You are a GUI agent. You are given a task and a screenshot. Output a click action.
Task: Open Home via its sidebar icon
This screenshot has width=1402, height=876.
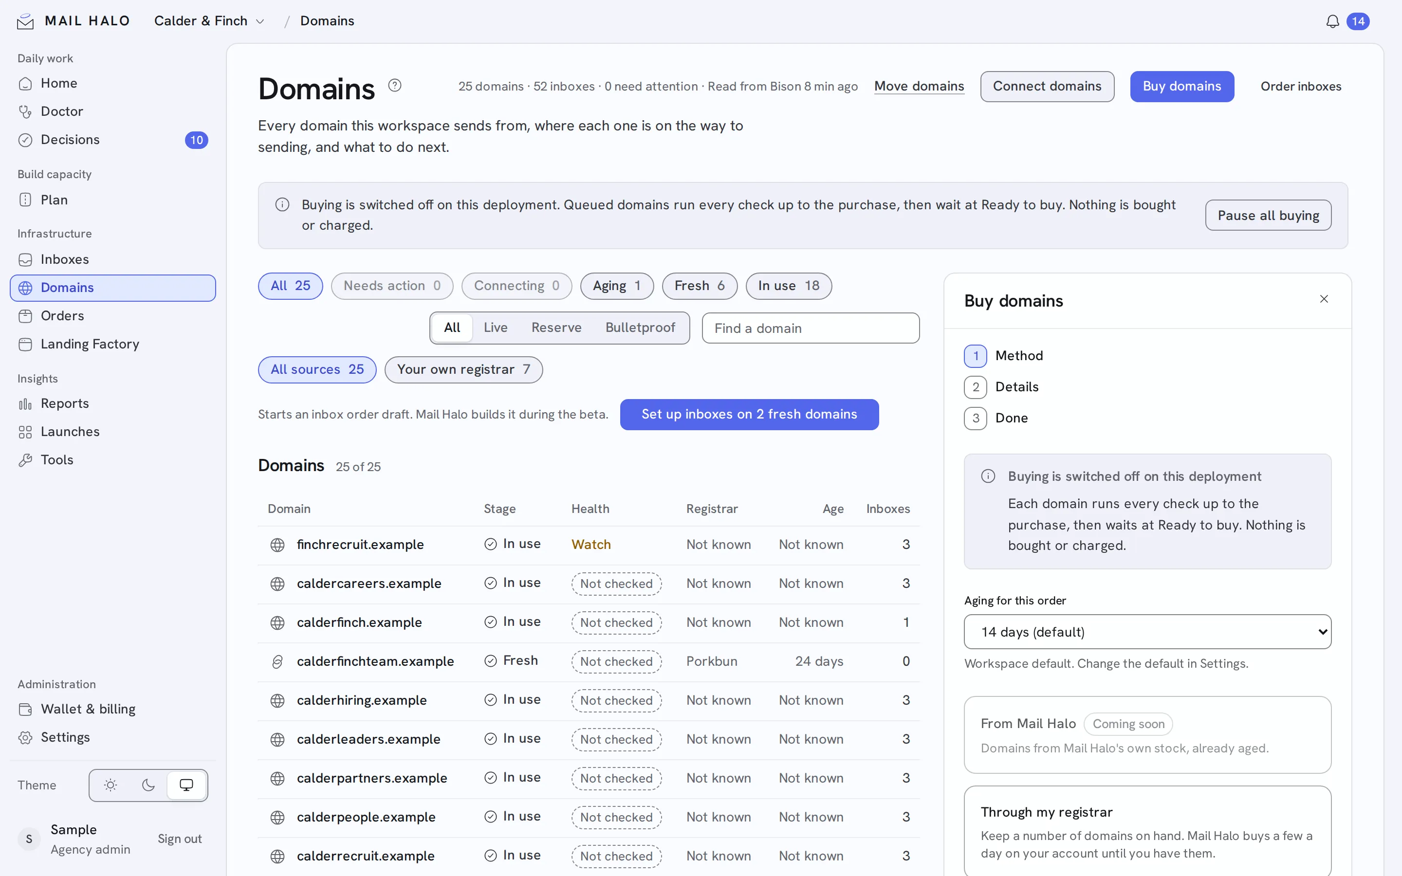[x=25, y=83]
